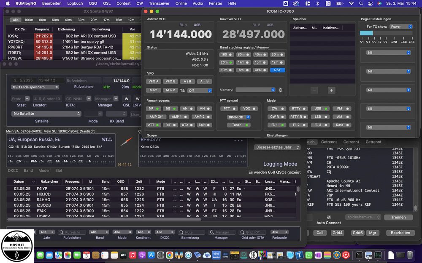Open Wi-Fi menu in menu bar
The image size is (422, 263).
point(351,3)
